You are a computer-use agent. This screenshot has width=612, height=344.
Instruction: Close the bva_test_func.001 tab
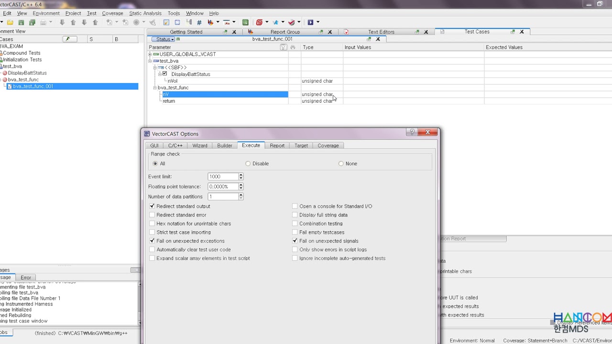pos(378,39)
